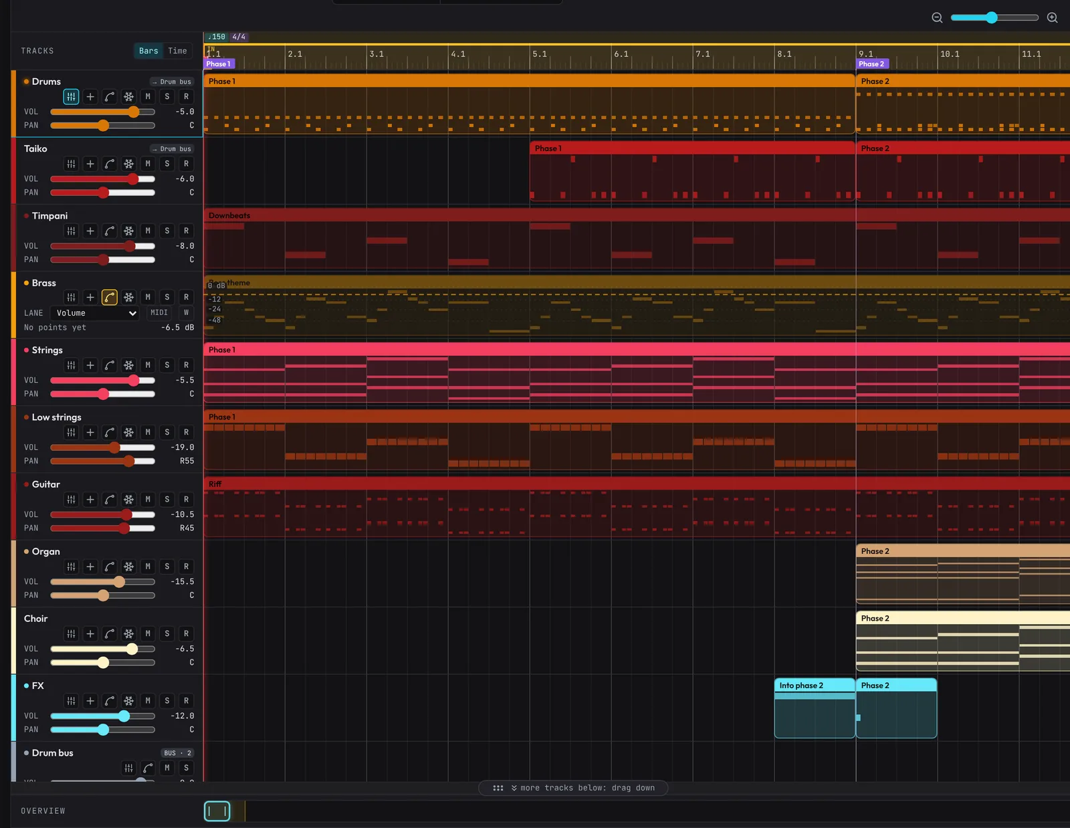Mute the Drums track
Image resolution: width=1070 pixels, height=828 pixels.
pyautogui.click(x=148, y=96)
